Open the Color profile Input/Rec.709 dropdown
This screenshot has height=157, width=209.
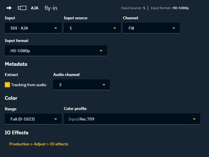tap(132, 119)
